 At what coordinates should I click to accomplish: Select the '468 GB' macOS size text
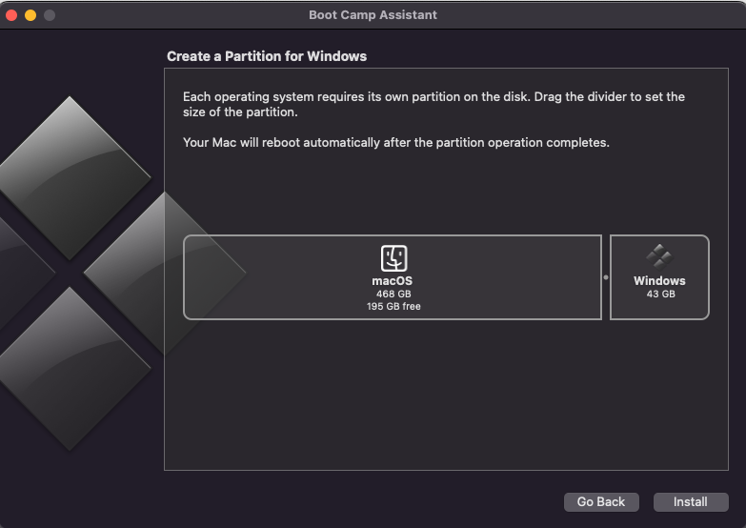point(393,294)
